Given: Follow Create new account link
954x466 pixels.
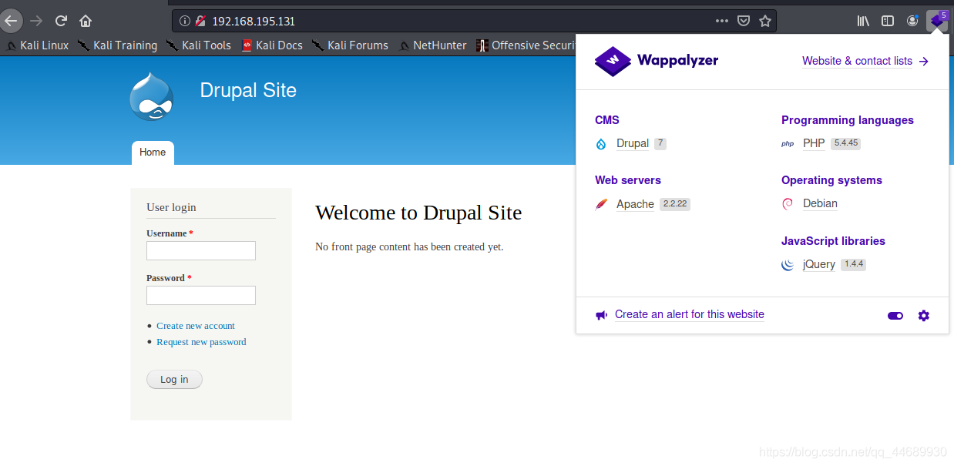Looking at the screenshot, I should pos(196,326).
